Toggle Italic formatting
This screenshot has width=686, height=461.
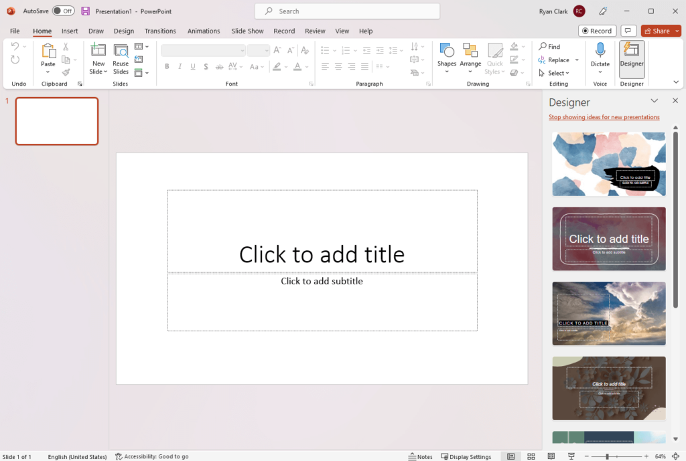pos(180,66)
